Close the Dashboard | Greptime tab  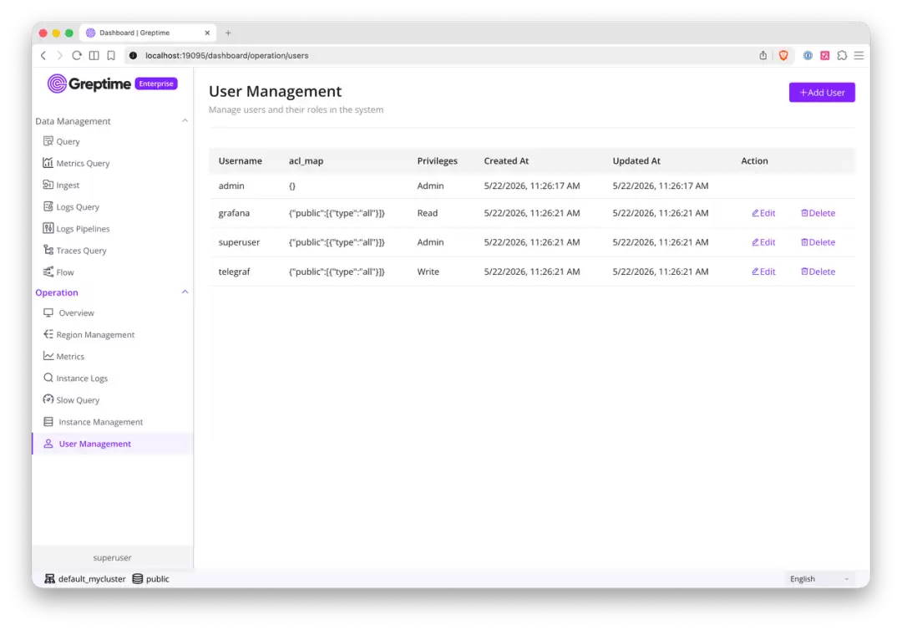click(x=207, y=33)
